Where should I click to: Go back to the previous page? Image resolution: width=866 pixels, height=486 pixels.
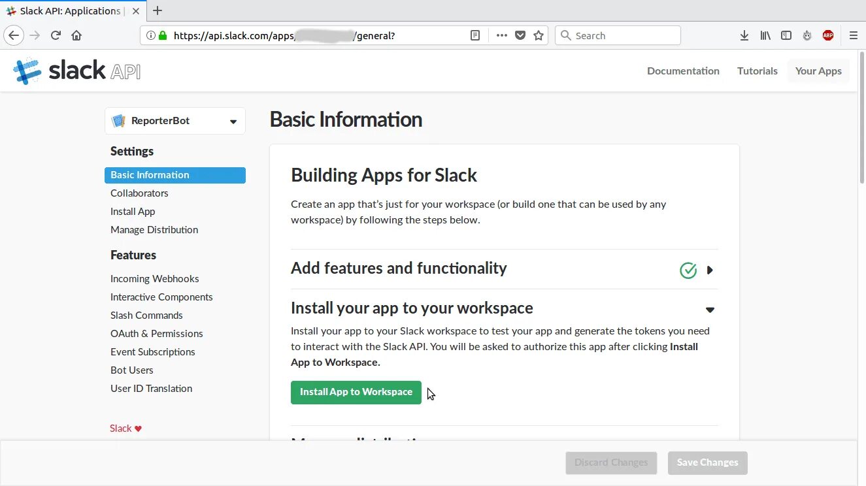click(x=14, y=35)
